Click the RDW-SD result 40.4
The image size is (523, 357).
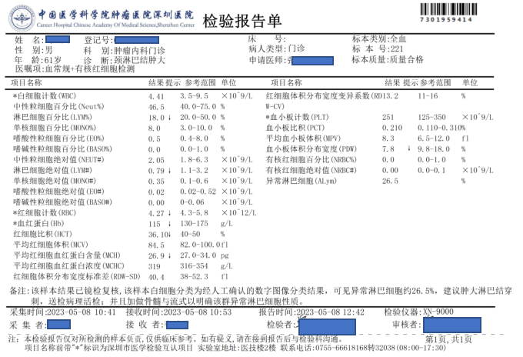(x=156, y=277)
